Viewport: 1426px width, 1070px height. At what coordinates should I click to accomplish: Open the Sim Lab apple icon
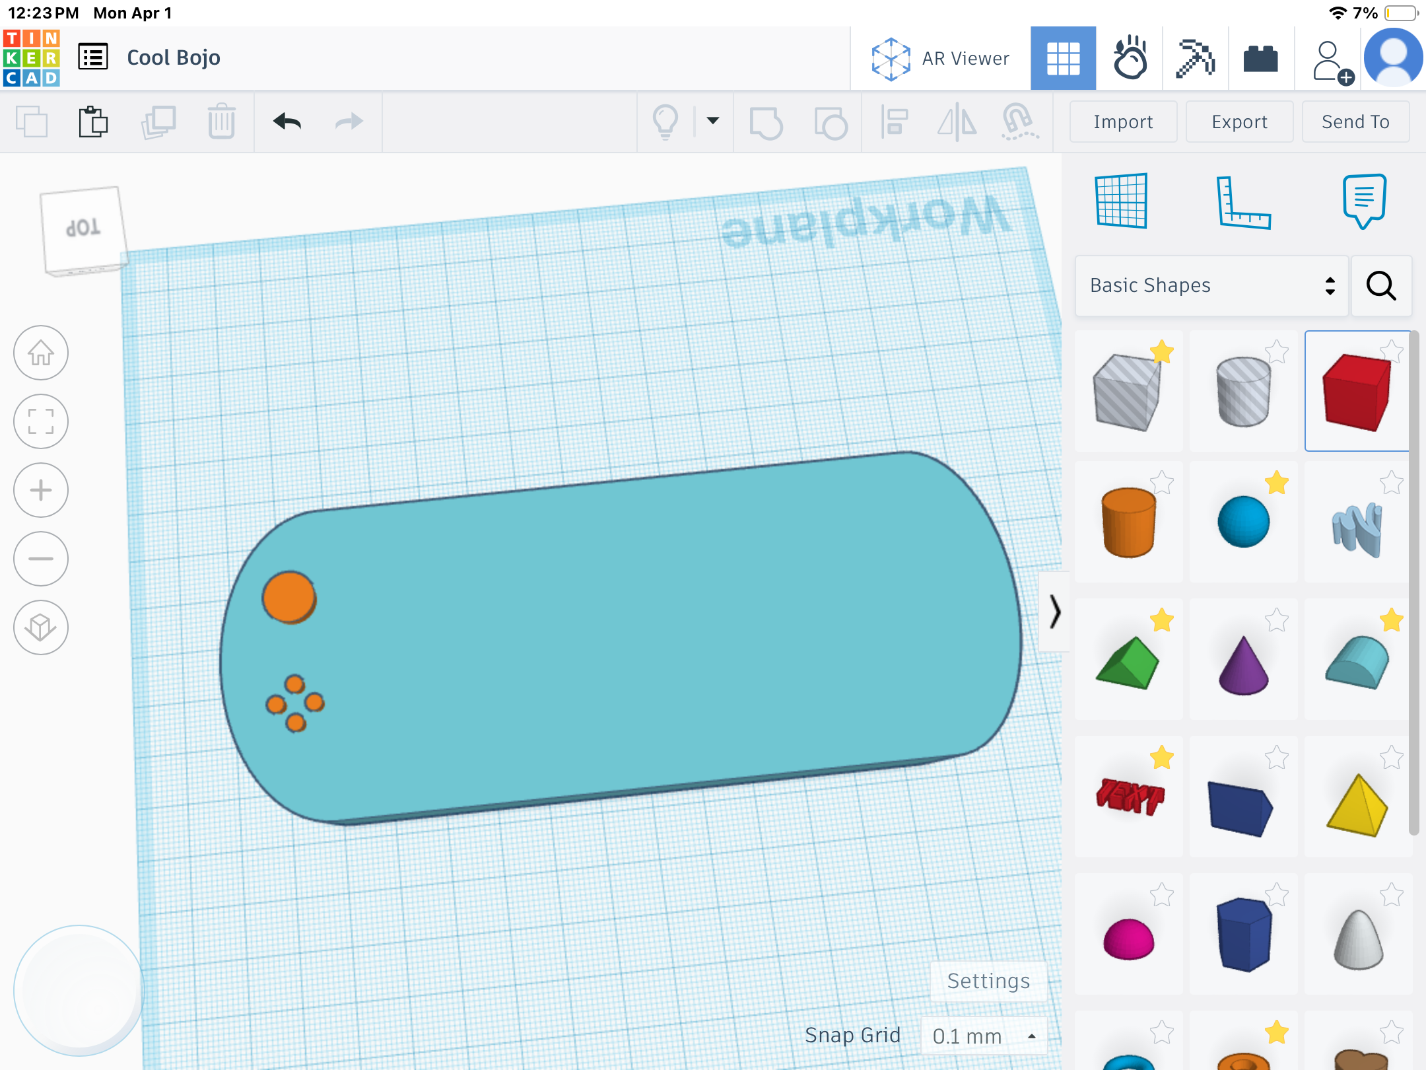pos(1130,59)
